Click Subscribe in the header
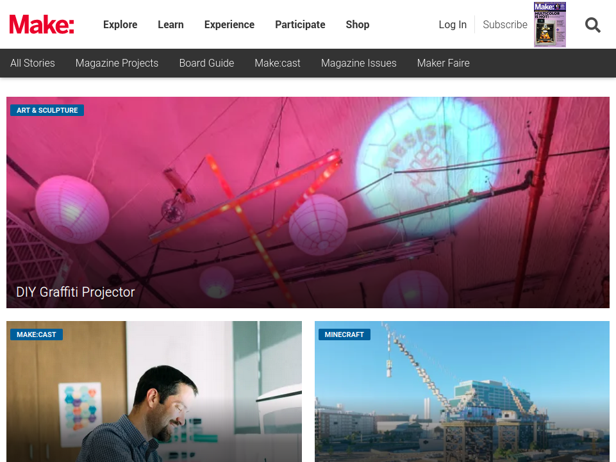Image resolution: width=616 pixels, height=462 pixels. tap(505, 24)
